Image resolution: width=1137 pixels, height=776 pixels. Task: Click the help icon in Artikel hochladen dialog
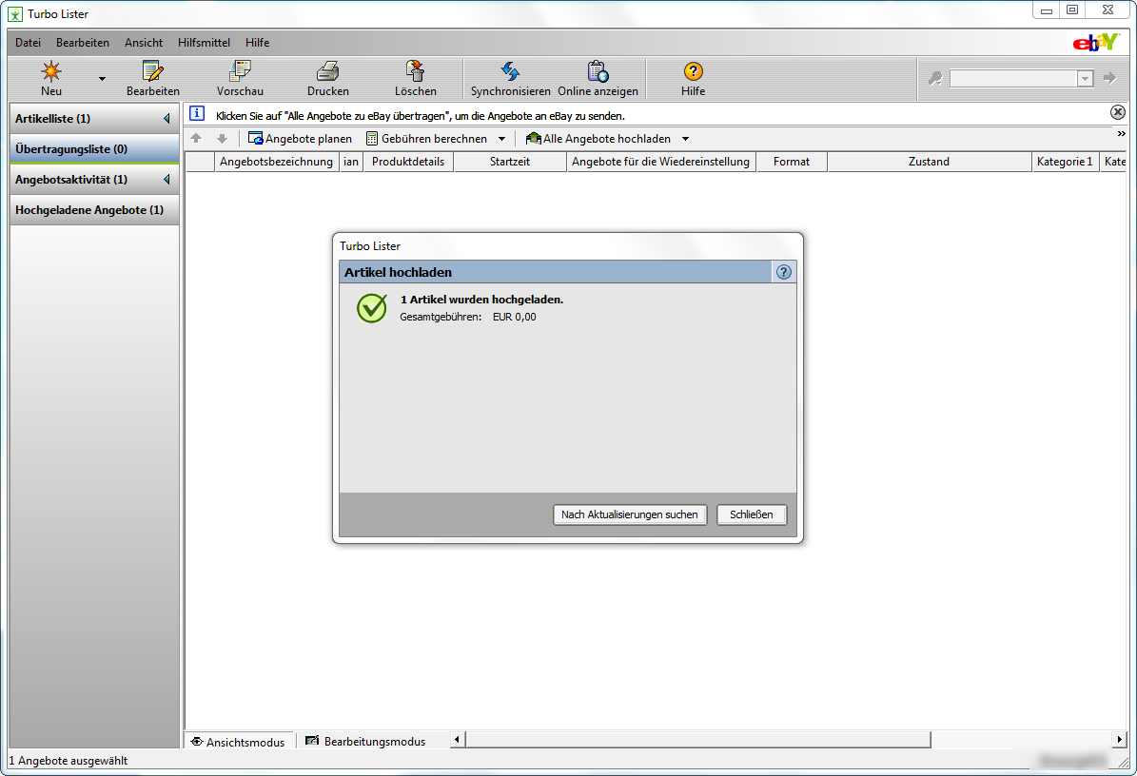(783, 272)
